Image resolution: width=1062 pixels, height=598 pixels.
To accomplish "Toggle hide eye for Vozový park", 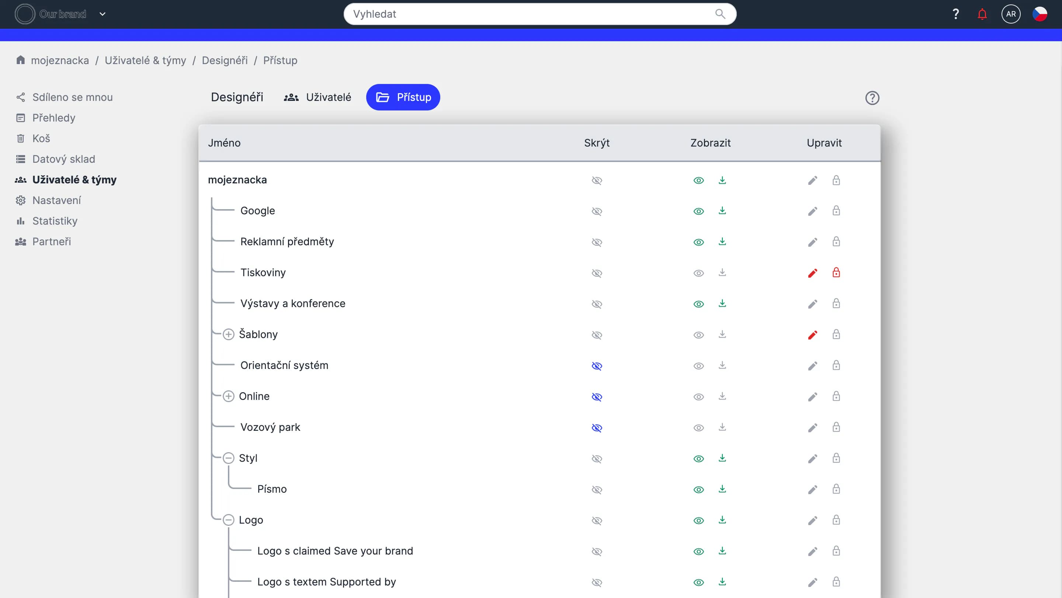I will 597,428.
